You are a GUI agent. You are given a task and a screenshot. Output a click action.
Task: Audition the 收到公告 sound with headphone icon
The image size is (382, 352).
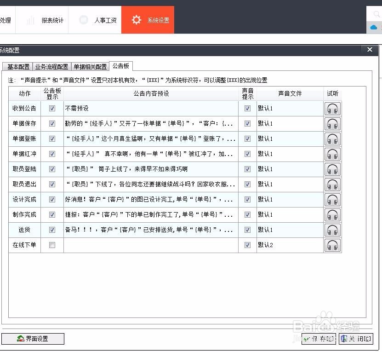[x=332, y=108]
